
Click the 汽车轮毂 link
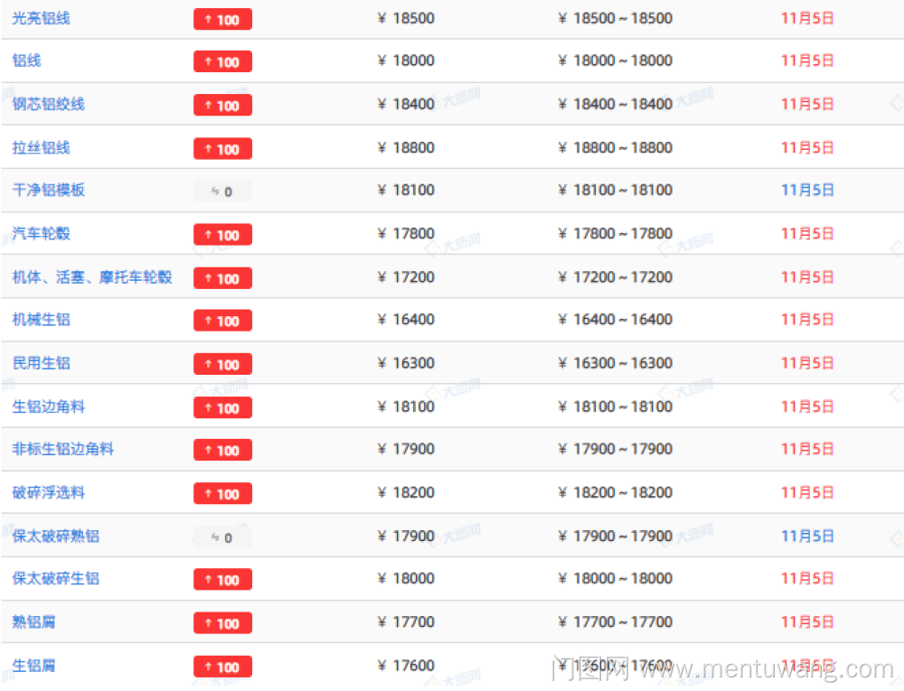point(41,233)
